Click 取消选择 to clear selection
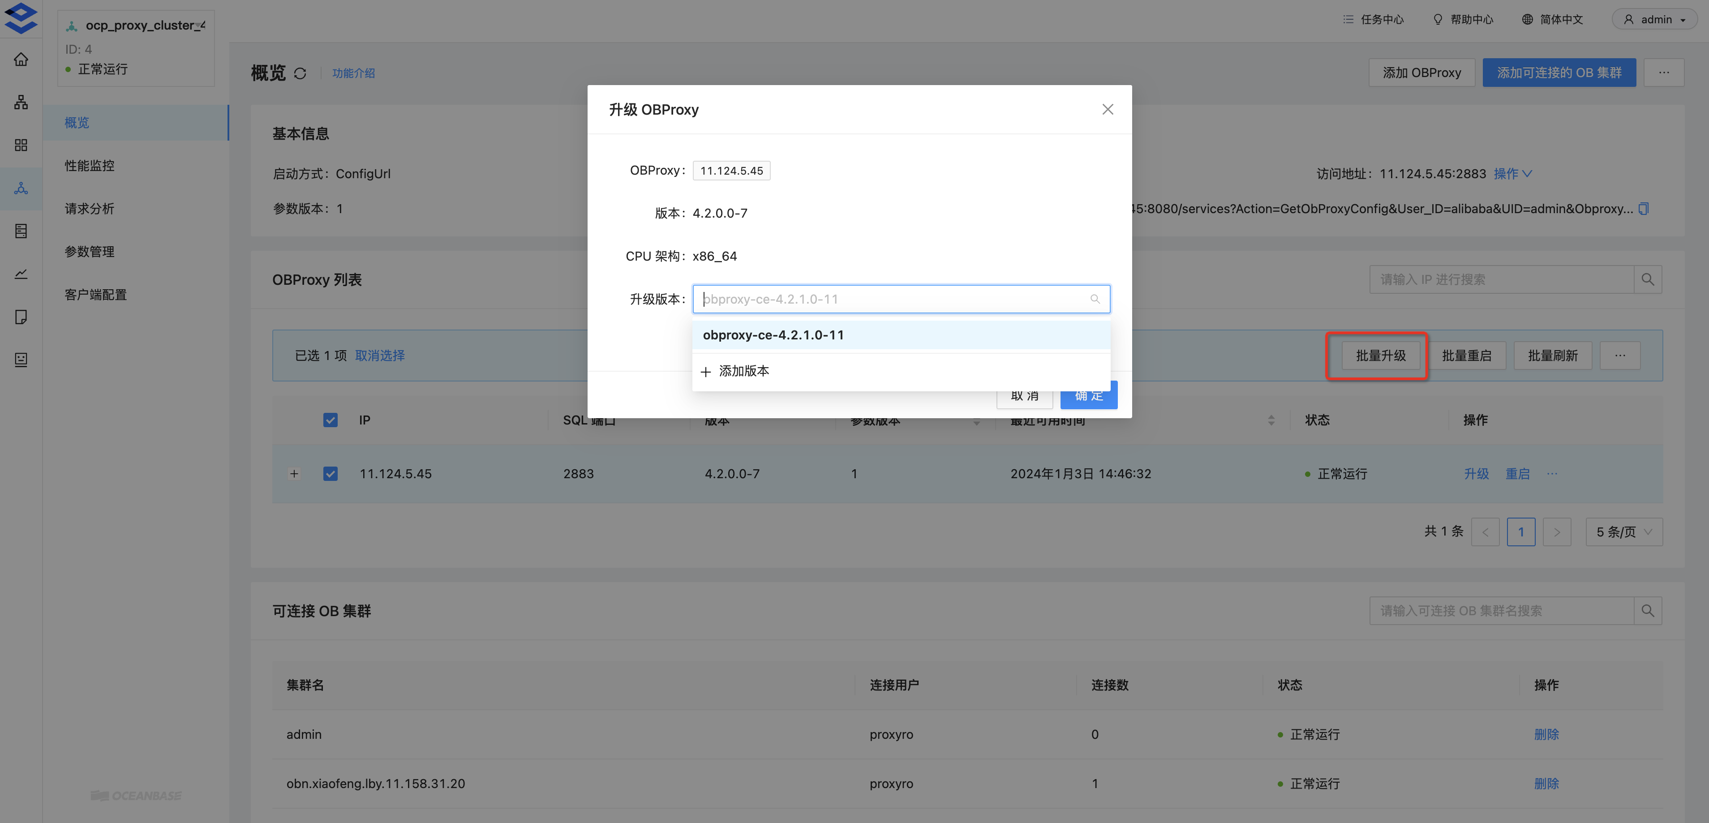The height and width of the screenshot is (823, 1709). click(380, 356)
